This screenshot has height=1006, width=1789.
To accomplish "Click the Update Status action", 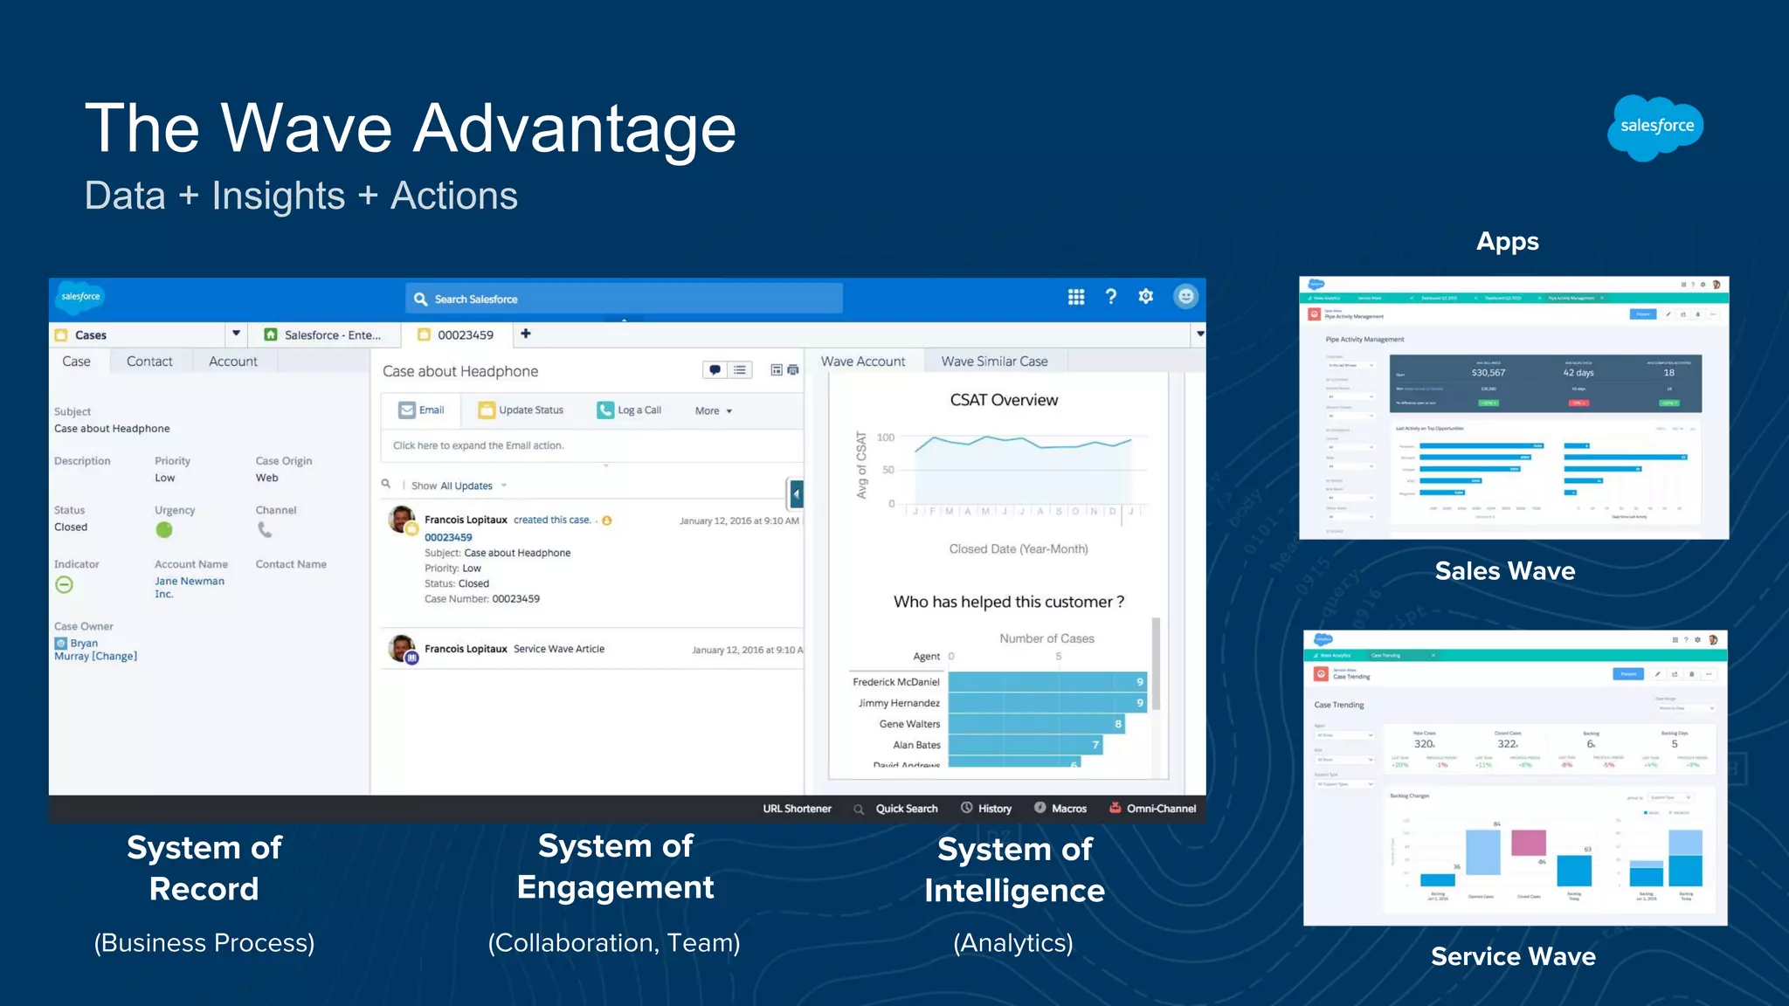I will (521, 410).
